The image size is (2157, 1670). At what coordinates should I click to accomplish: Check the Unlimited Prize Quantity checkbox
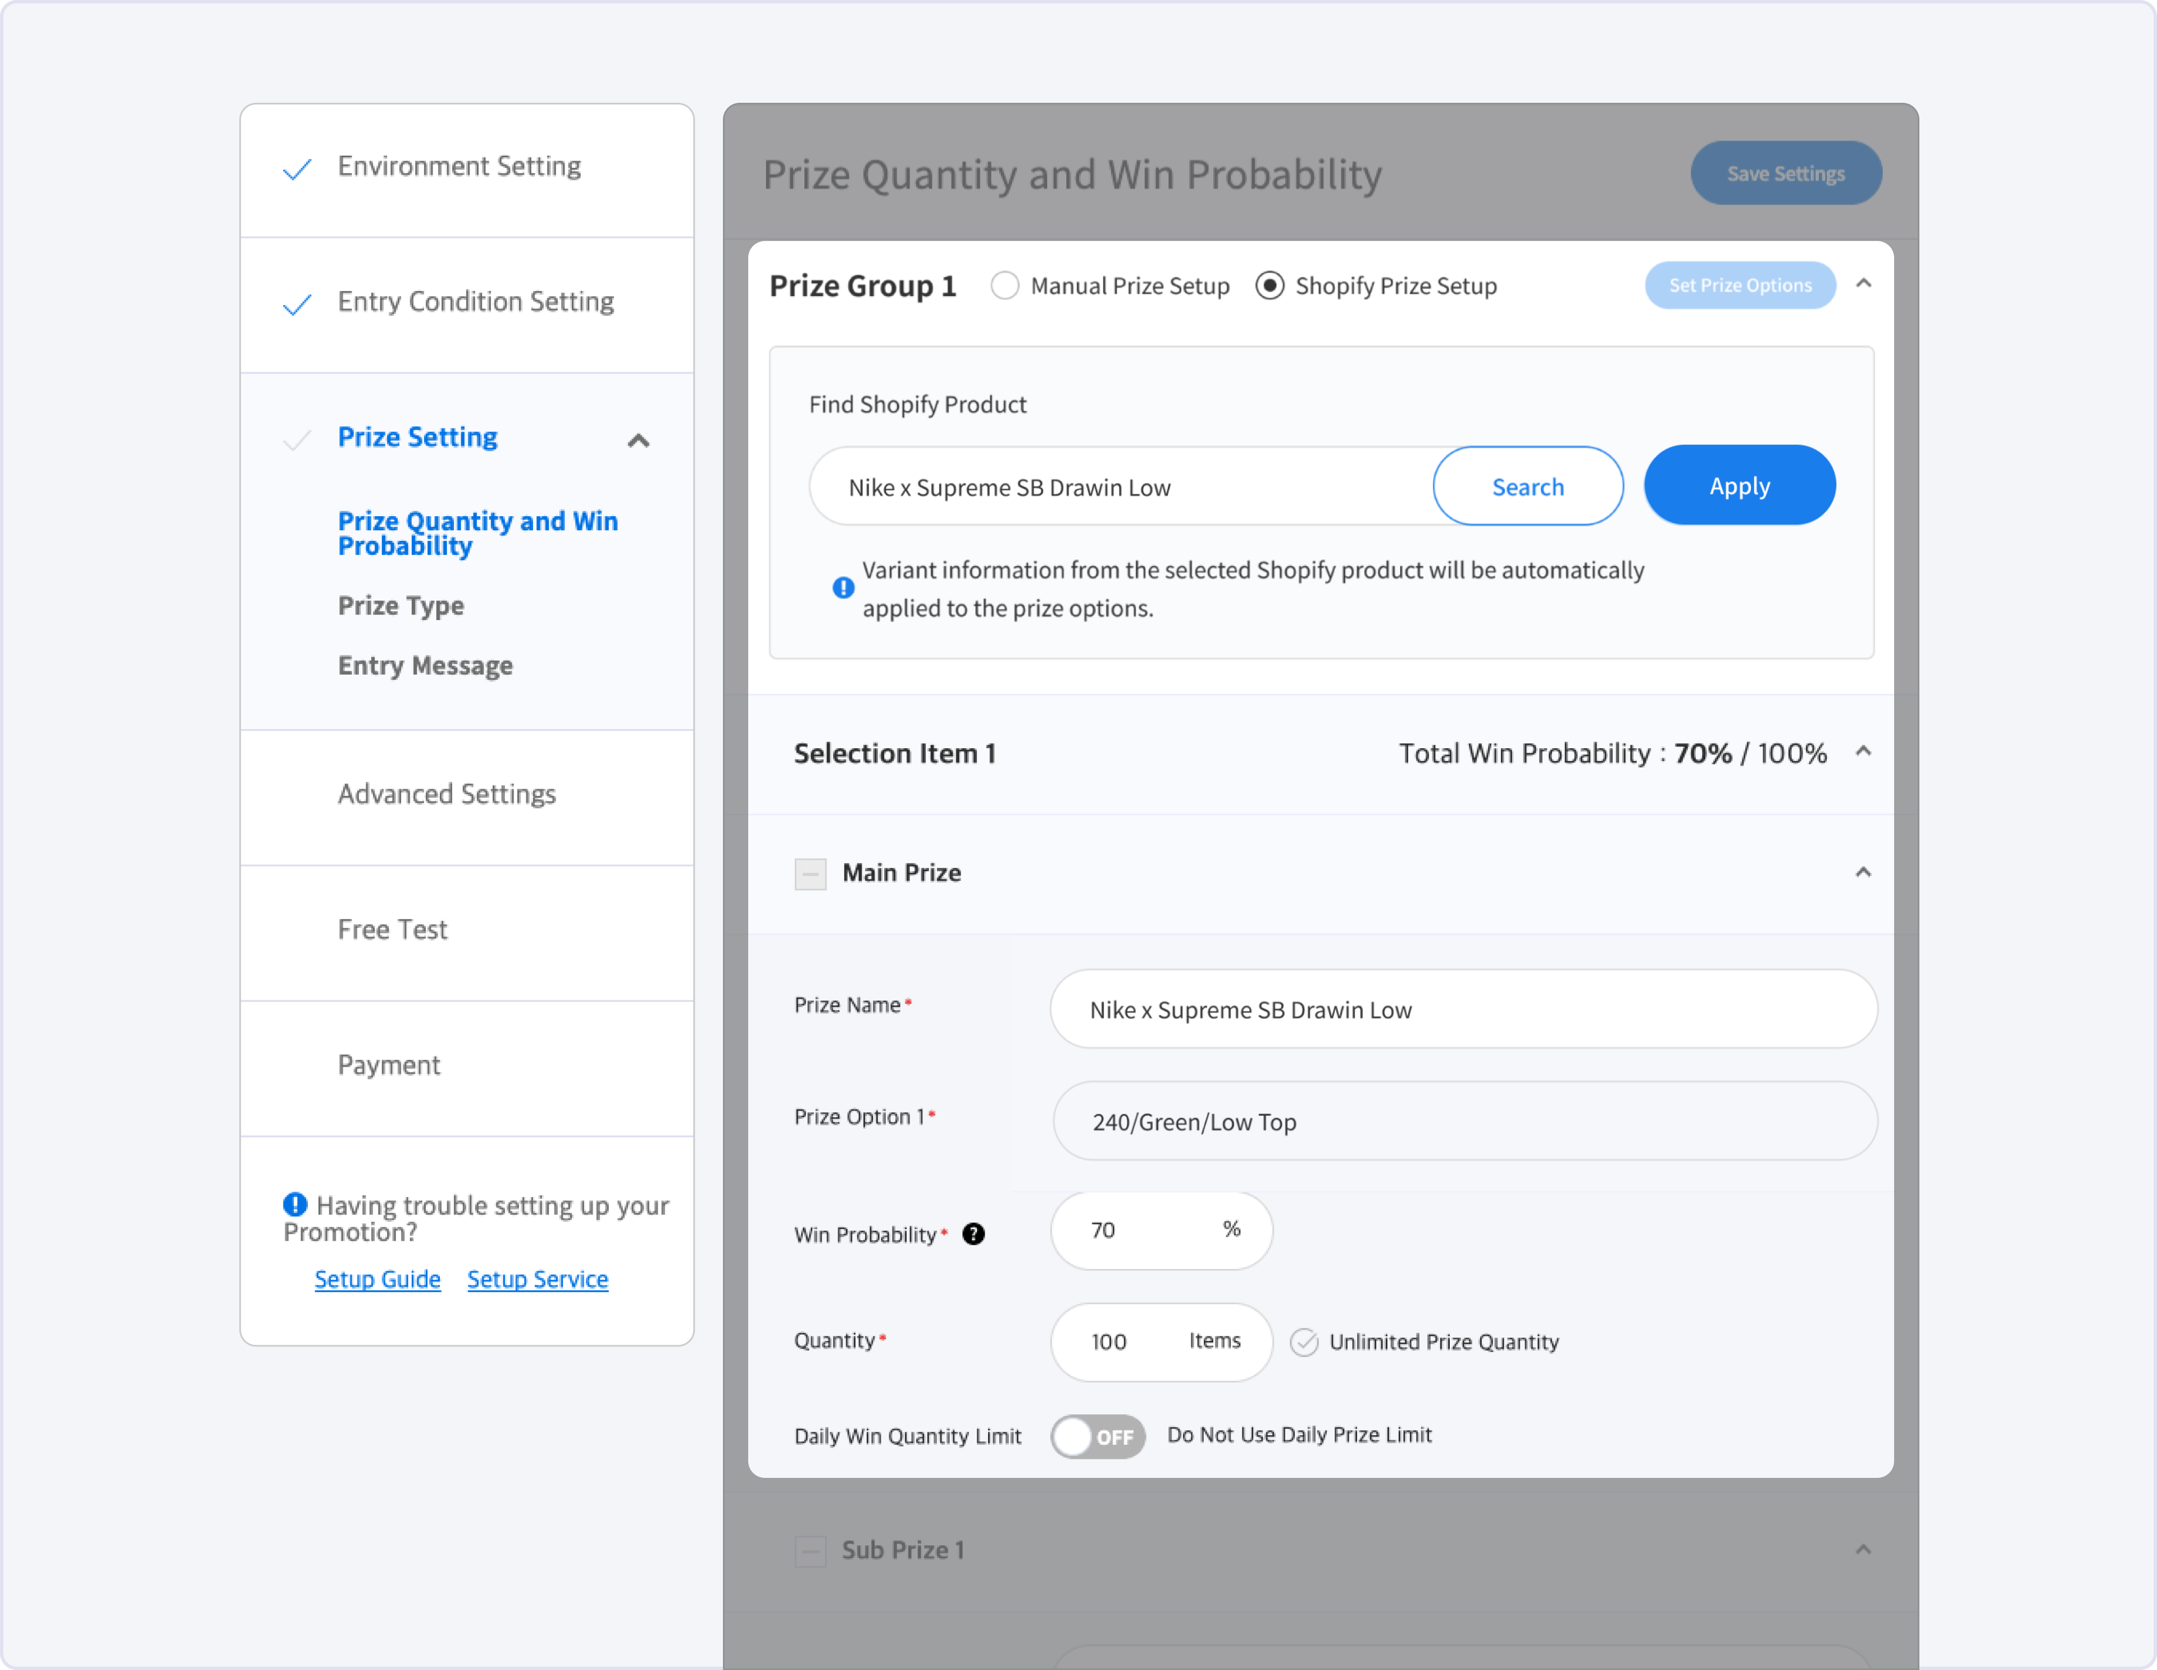point(1304,1342)
